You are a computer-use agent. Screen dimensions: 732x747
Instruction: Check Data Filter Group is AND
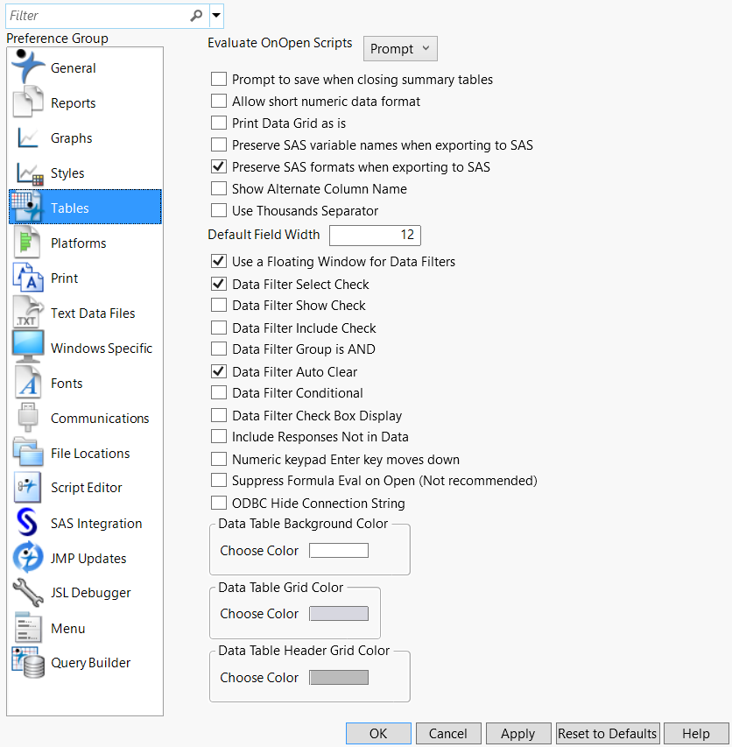[x=219, y=349]
